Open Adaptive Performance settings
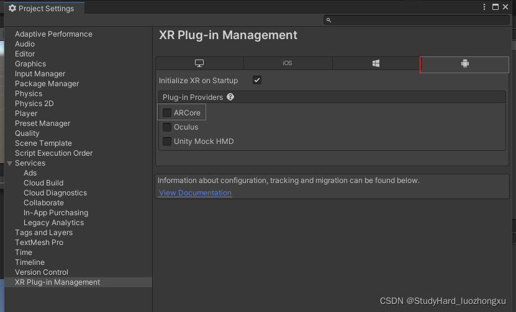 tap(53, 34)
